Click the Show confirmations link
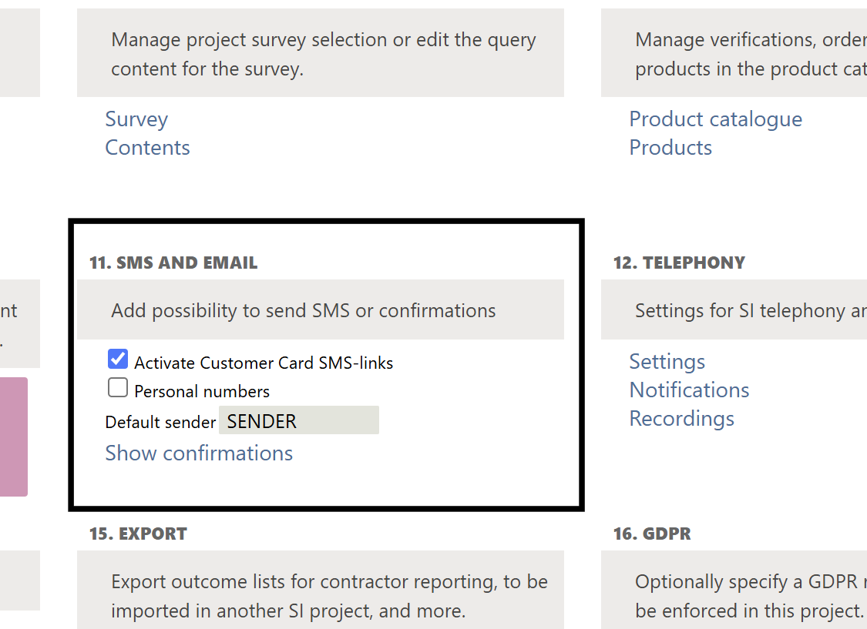 199,453
